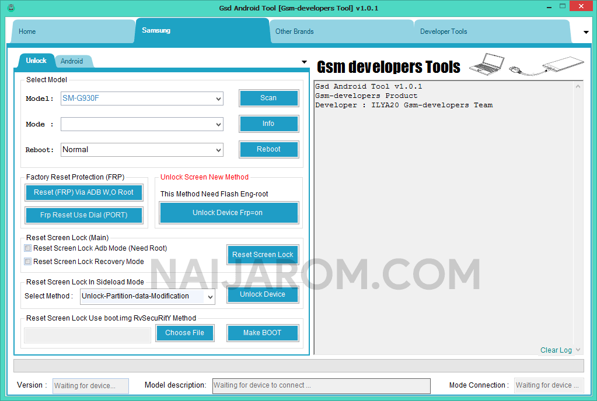Click Unlock Device Frp=on button
Screen dimensions: 597x401
[229, 213]
